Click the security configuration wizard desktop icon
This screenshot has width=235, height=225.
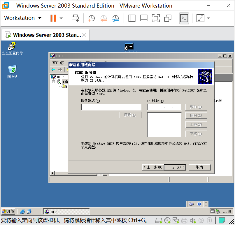point(12,48)
